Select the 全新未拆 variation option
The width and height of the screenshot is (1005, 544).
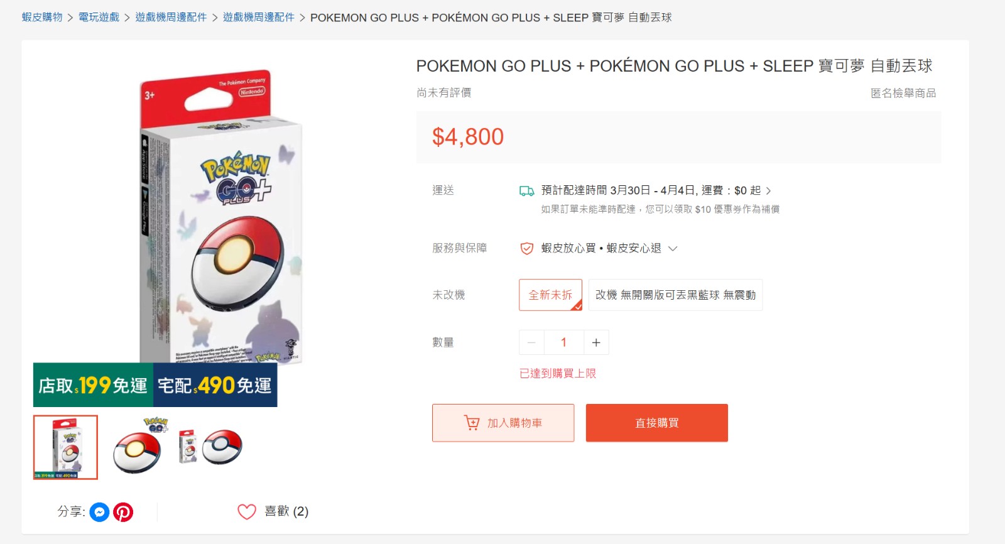click(x=550, y=295)
